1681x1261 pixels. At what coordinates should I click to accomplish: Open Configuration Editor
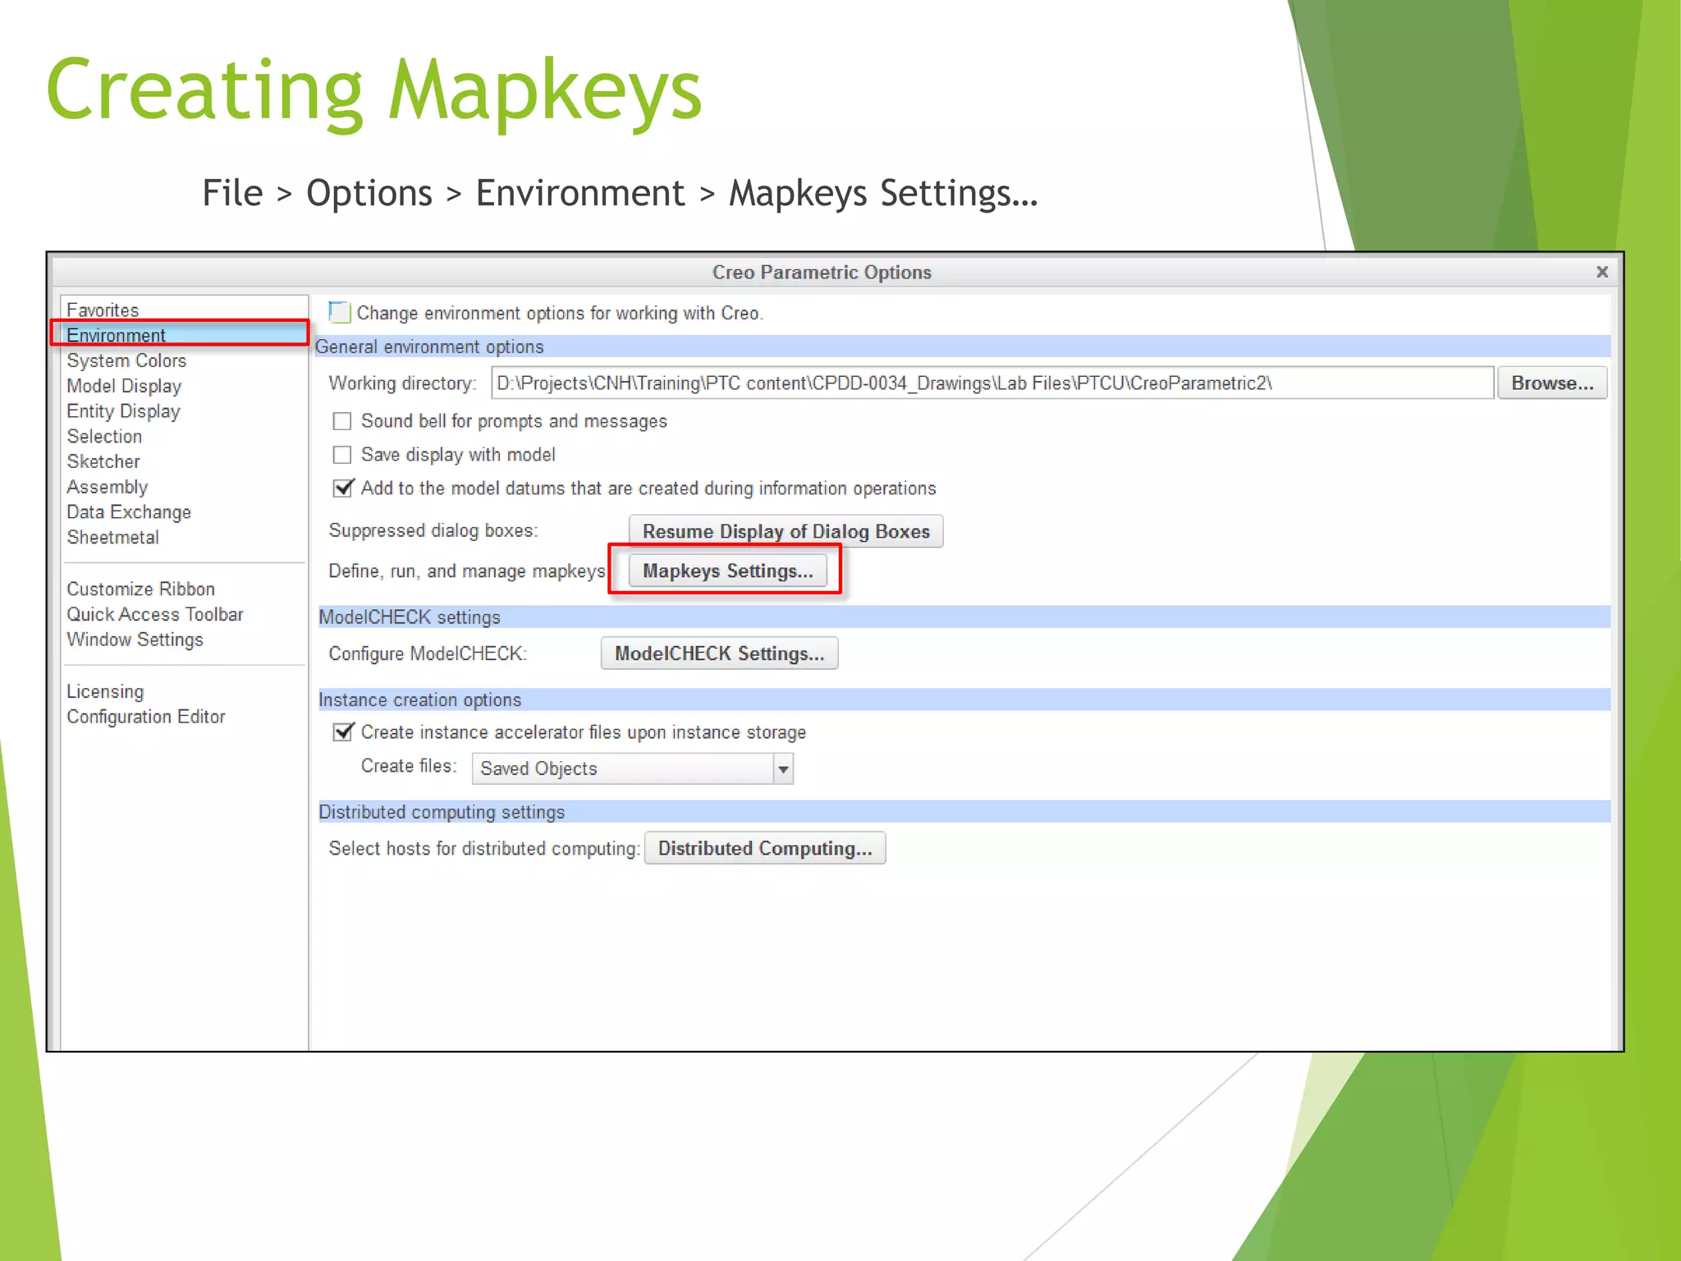point(145,717)
